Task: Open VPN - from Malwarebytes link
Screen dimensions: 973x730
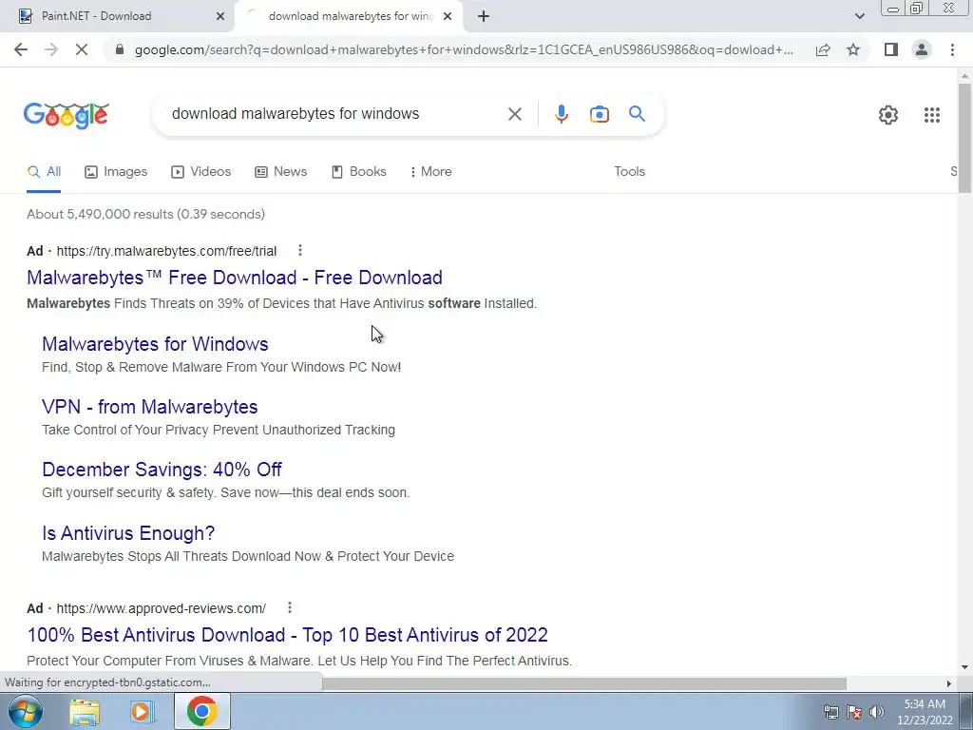Action: [x=149, y=407]
